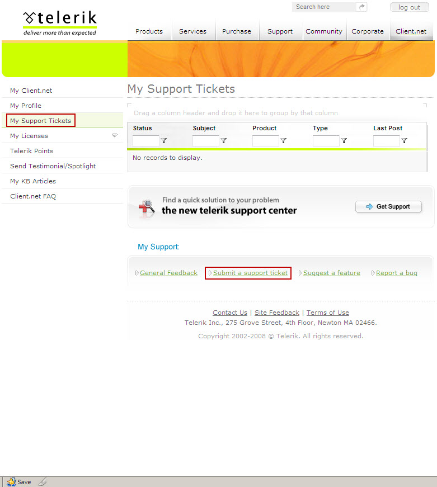Focus the Product filter text box
This screenshot has height=487, width=437.
click(266, 141)
